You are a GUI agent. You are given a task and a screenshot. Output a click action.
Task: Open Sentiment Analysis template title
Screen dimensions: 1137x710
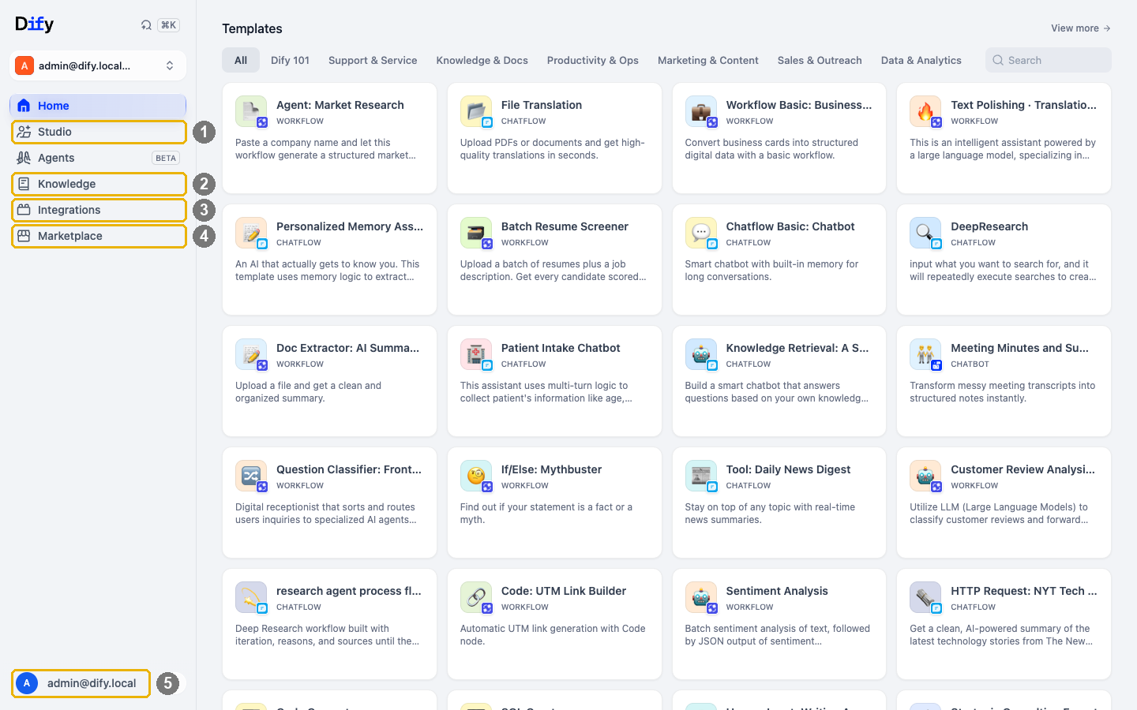pyautogui.click(x=777, y=591)
